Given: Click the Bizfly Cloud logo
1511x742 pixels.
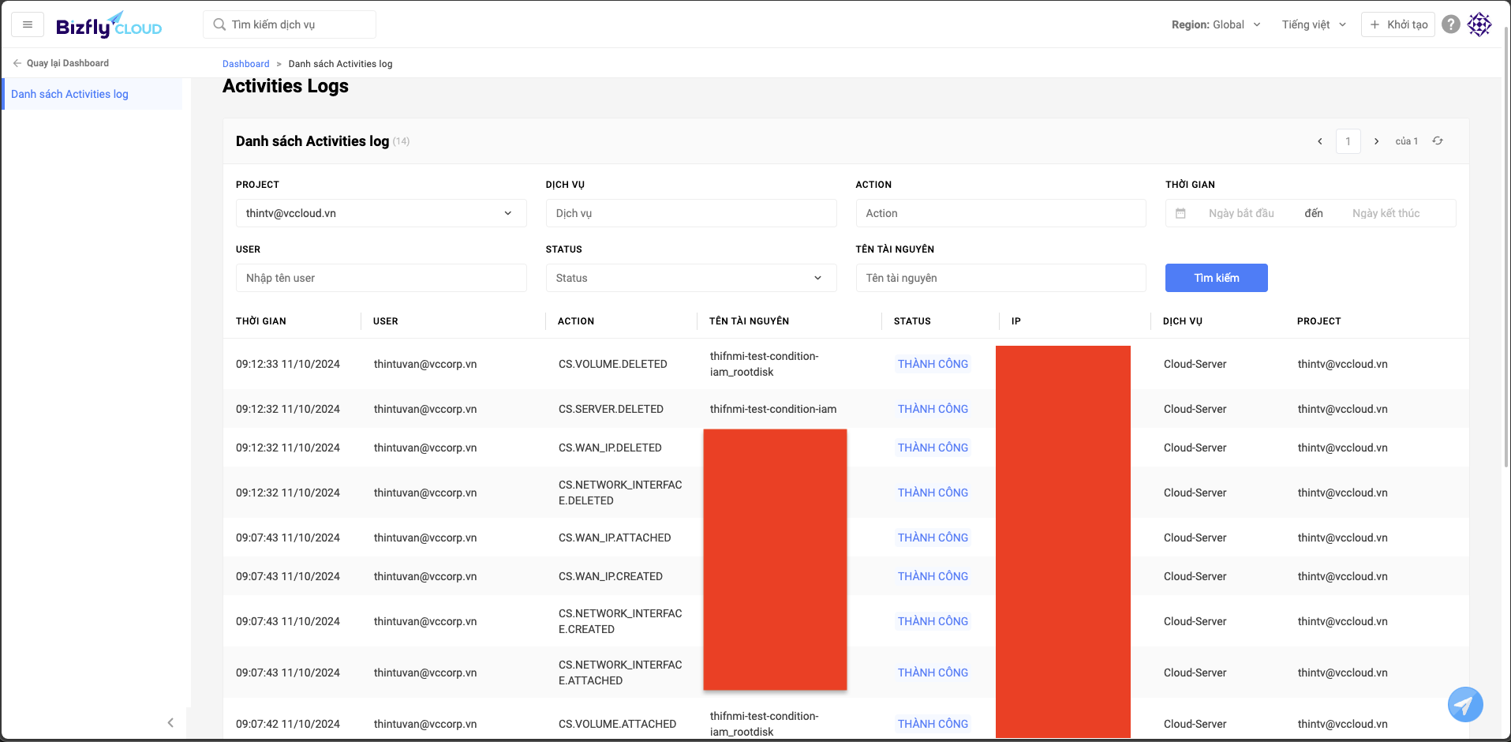Looking at the screenshot, I should coord(109,25).
